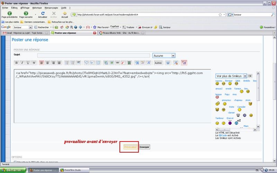277x173 pixels.
Task: Insert a bulleted list
Action: (x=67, y=63)
